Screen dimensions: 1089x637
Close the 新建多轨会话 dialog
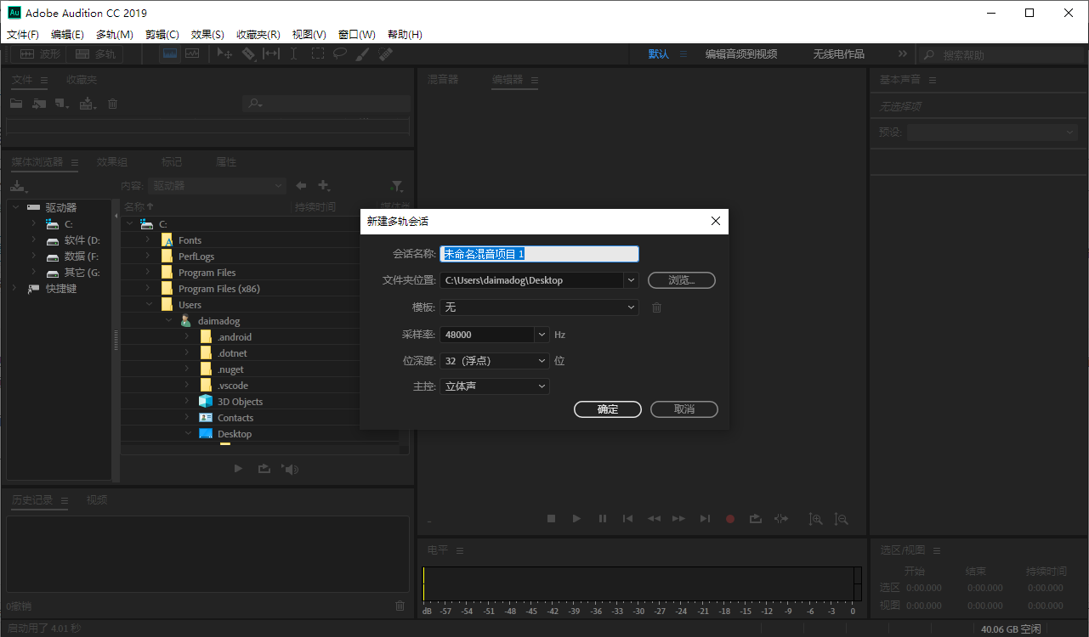[715, 221]
